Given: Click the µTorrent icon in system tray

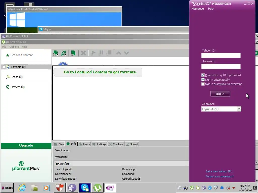Looking at the screenshot, I should point(192,188).
